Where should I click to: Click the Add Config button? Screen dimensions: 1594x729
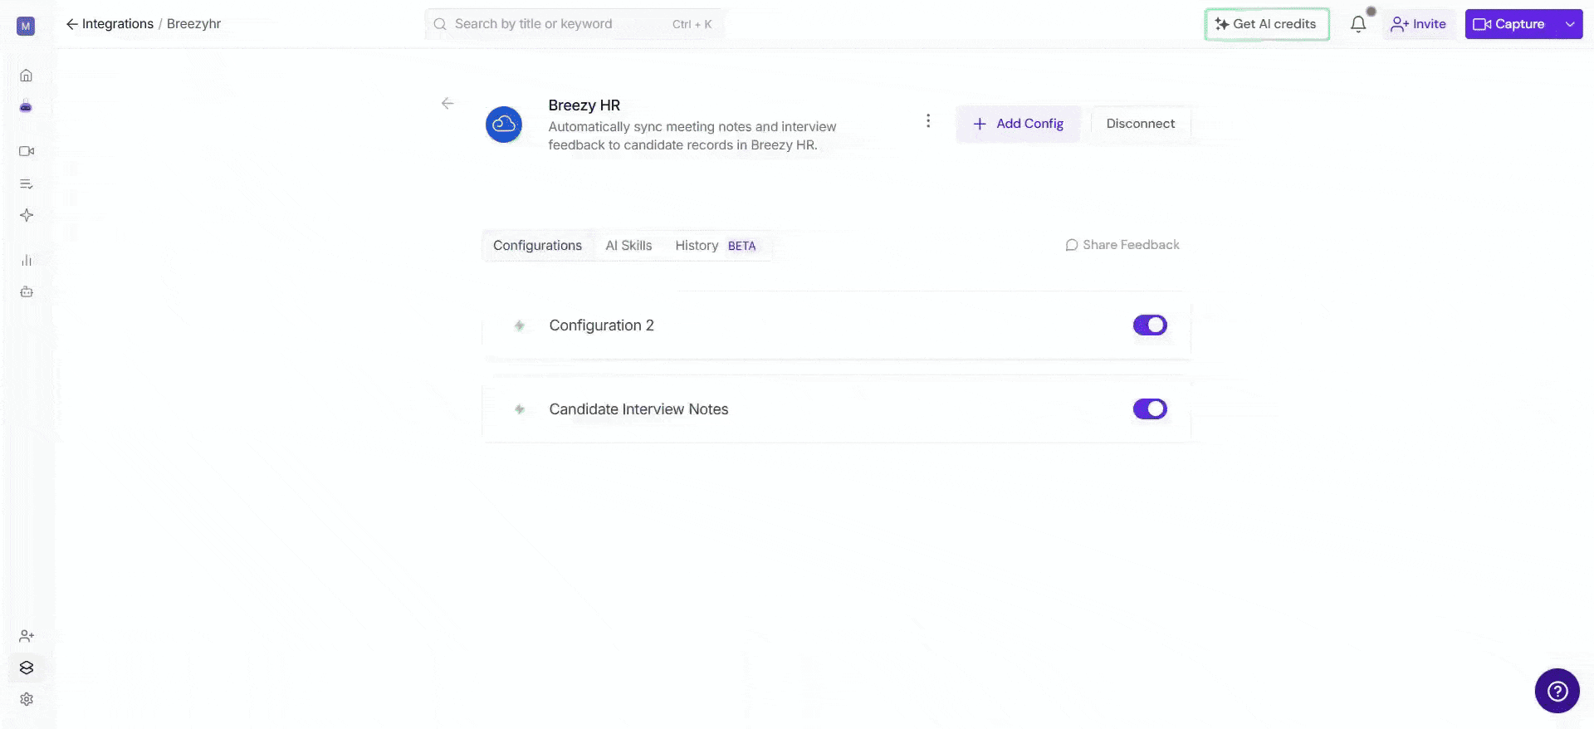(1018, 124)
